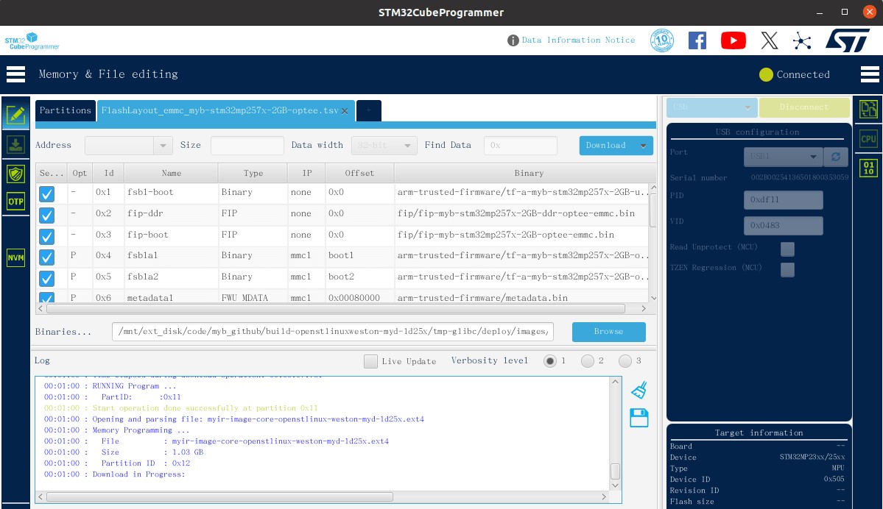Select the FlashLayout_emmc tsv tab
883x509 pixels.
pos(219,110)
